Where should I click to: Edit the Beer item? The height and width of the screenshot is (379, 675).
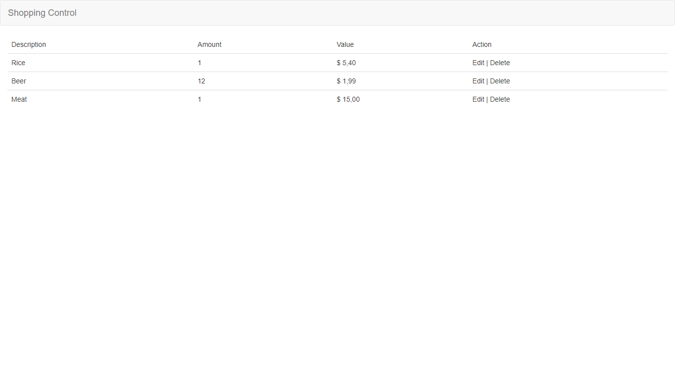point(478,81)
